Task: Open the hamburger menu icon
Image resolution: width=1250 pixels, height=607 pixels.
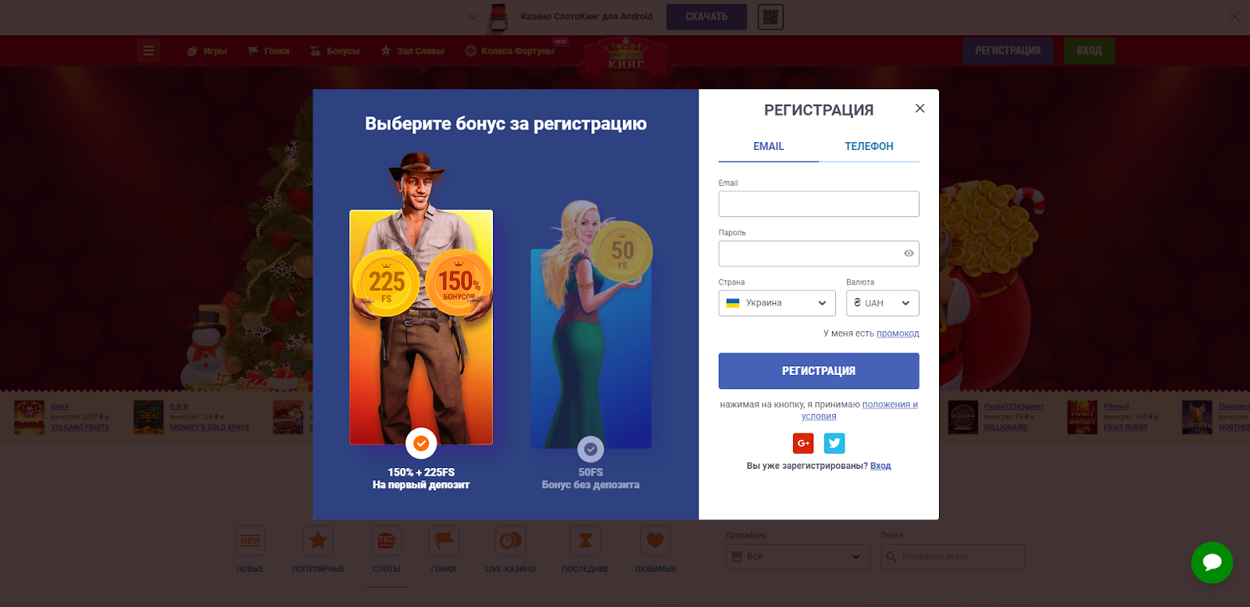Action: pyautogui.click(x=148, y=51)
